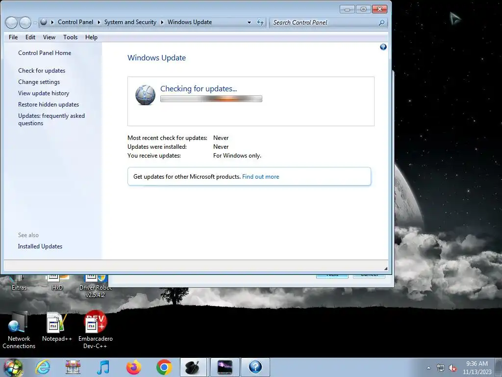Show hidden tray icons arrow
502x377 pixels.
(x=428, y=368)
